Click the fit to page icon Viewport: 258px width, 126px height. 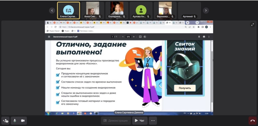coord(140,37)
